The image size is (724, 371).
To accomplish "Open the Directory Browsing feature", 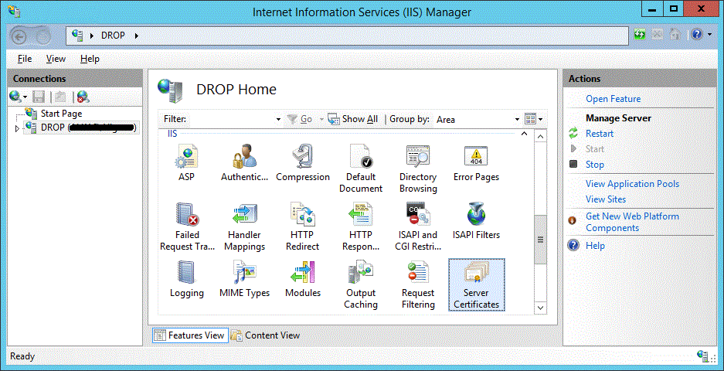I will pyautogui.click(x=418, y=158).
